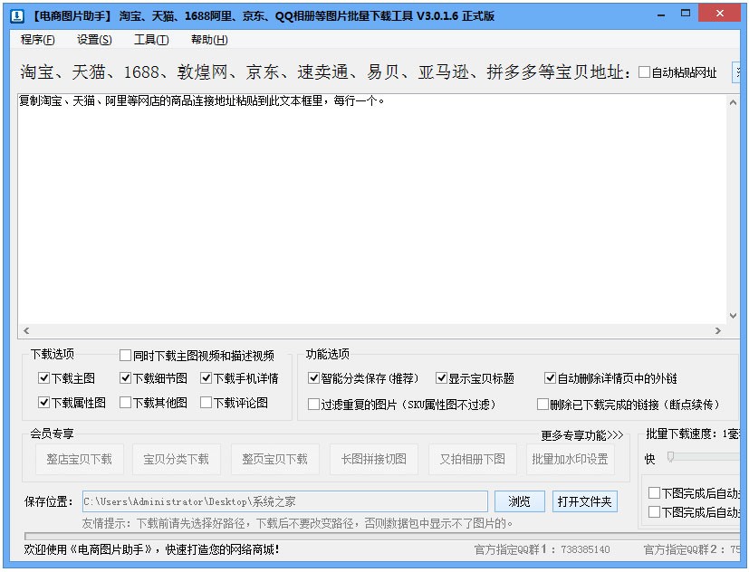Toggle 自动删除详情页中的外链 checkbox
Image resolution: width=749 pixels, height=572 pixels.
tap(551, 378)
